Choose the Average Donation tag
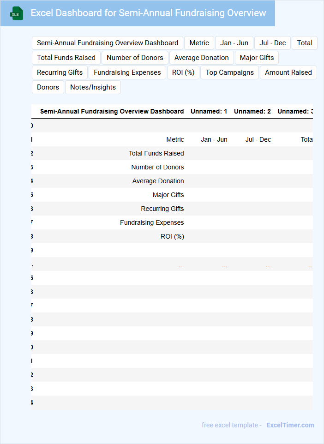The width and height of the screenshot is (324, 444). [201, 58]
